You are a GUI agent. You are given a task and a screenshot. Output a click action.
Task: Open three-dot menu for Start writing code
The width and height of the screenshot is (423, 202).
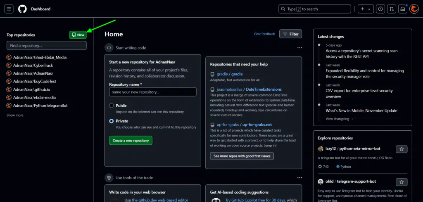click(x=300, y=48)
